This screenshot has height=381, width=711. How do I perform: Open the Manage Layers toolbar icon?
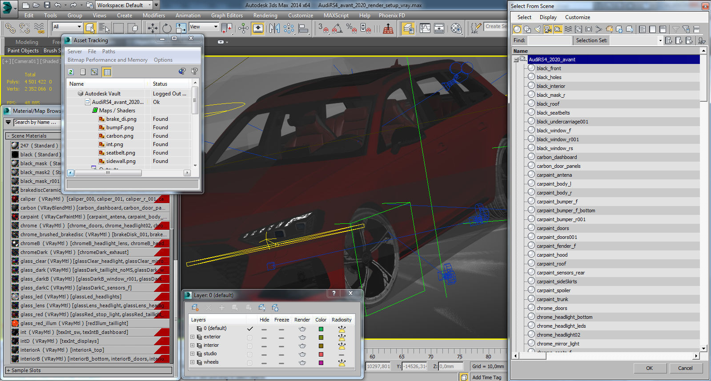pos(408,28)
